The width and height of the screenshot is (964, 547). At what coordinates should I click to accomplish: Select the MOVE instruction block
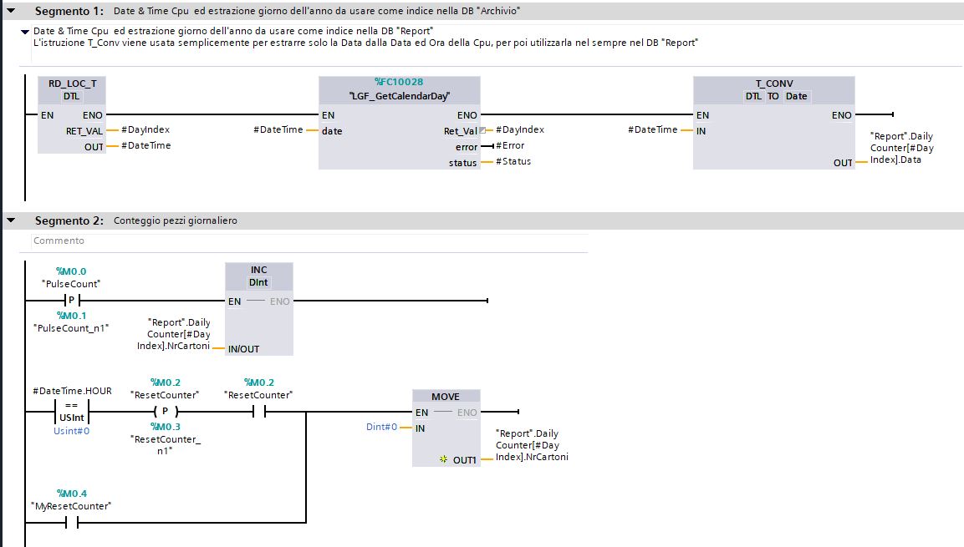coord(446,428)
